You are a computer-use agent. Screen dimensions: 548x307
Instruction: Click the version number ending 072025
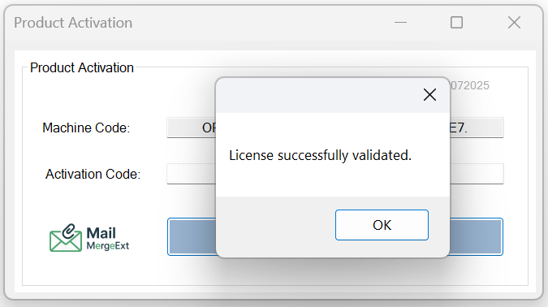coord(470,85)
